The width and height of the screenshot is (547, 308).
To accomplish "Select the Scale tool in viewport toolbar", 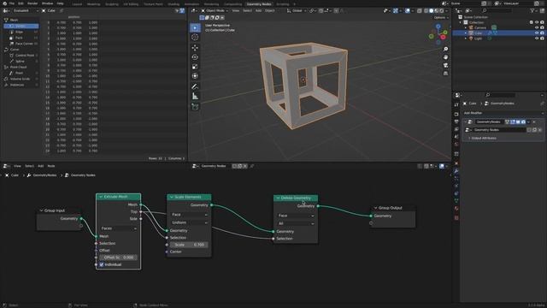I will point(195,67).
